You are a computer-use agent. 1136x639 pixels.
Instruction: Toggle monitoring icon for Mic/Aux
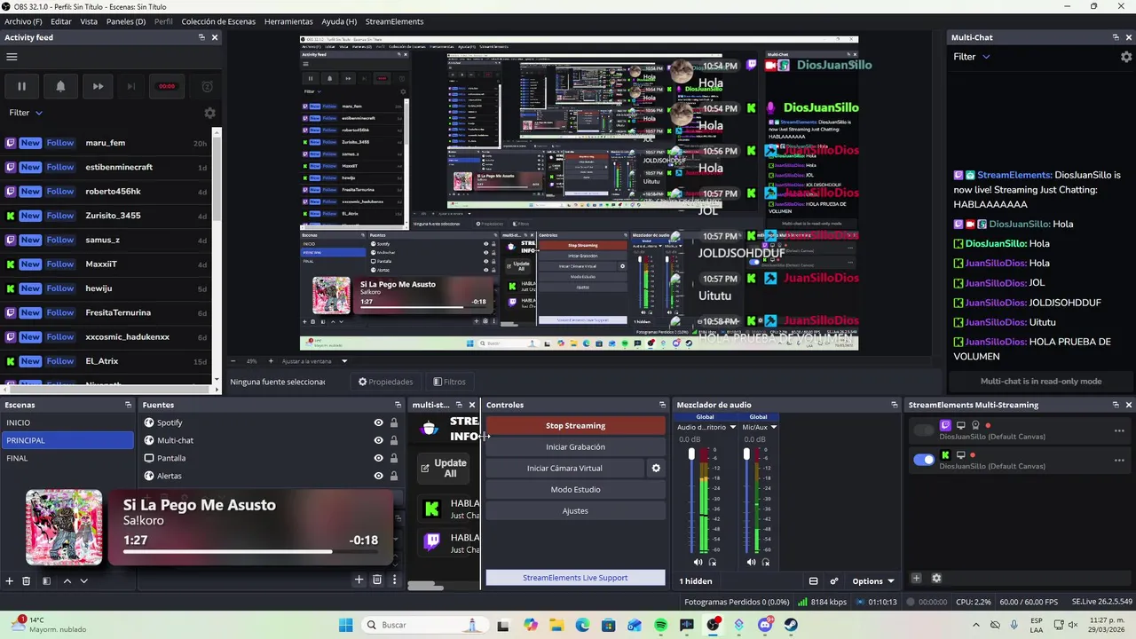tap(766, 562)
